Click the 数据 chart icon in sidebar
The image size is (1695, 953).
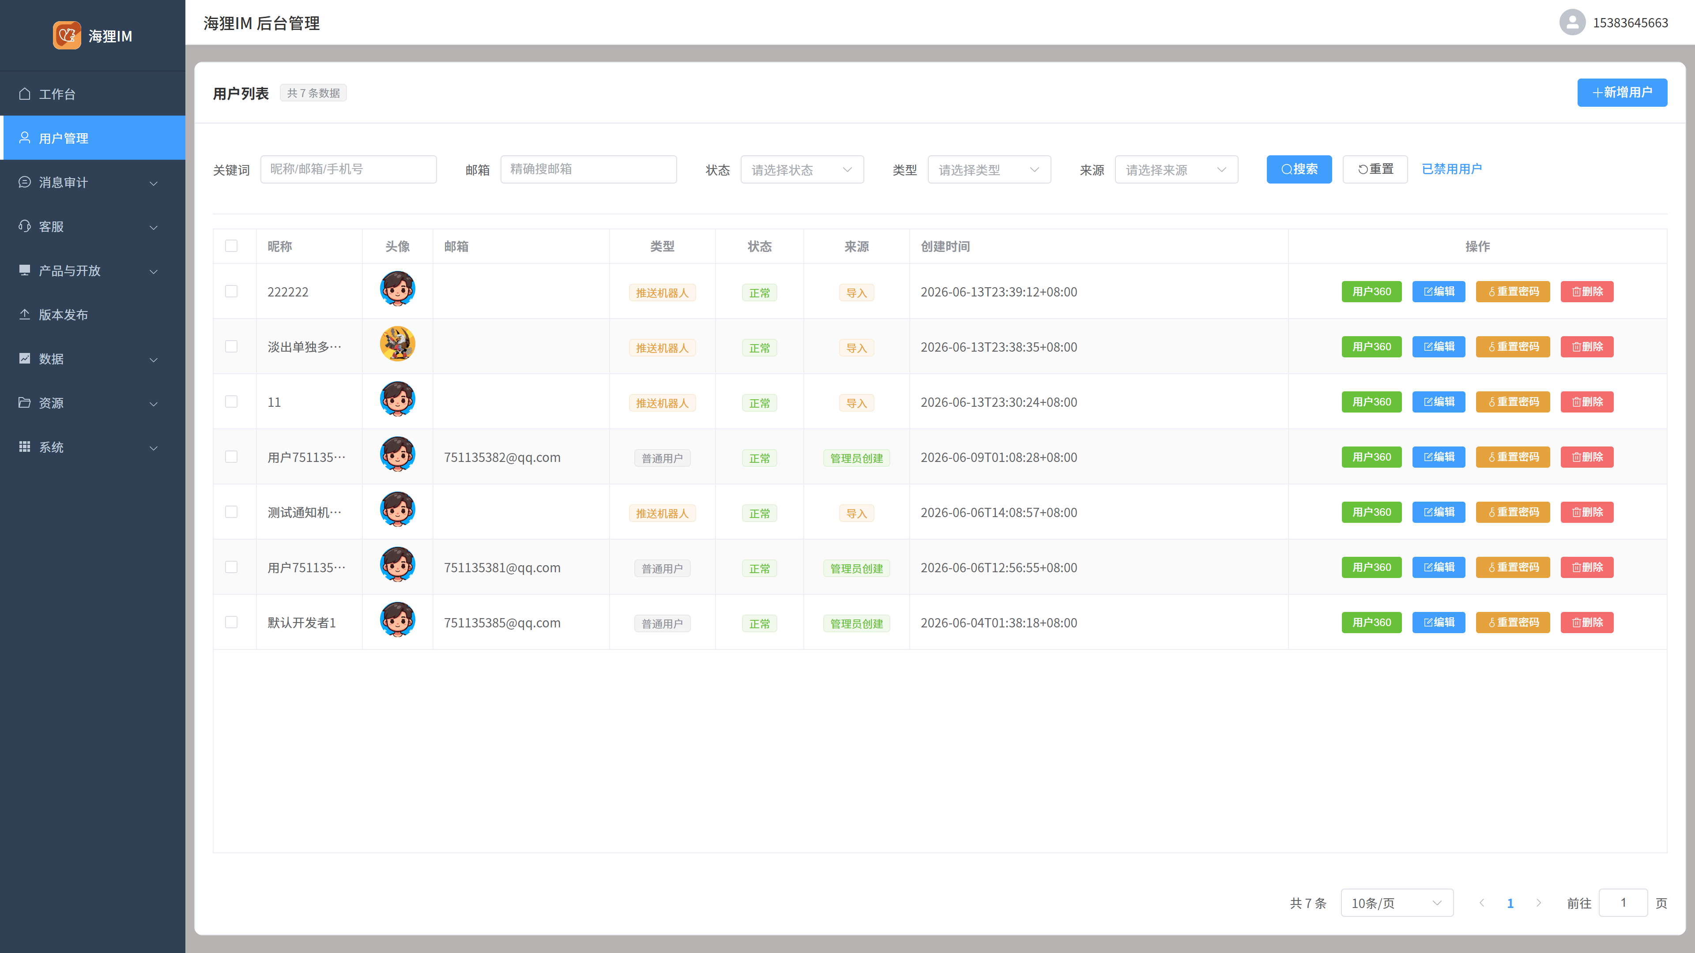(24, 358)
